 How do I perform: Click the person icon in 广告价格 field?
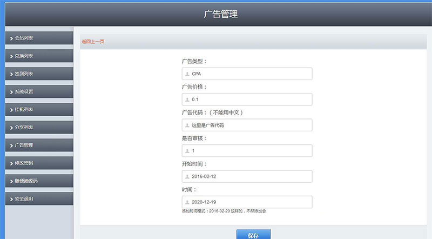click(x=187, y=99)
